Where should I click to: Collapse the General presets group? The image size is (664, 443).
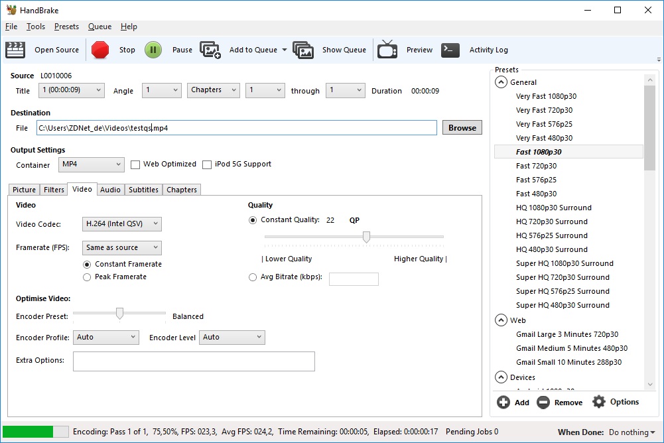(x=501, y=82)
